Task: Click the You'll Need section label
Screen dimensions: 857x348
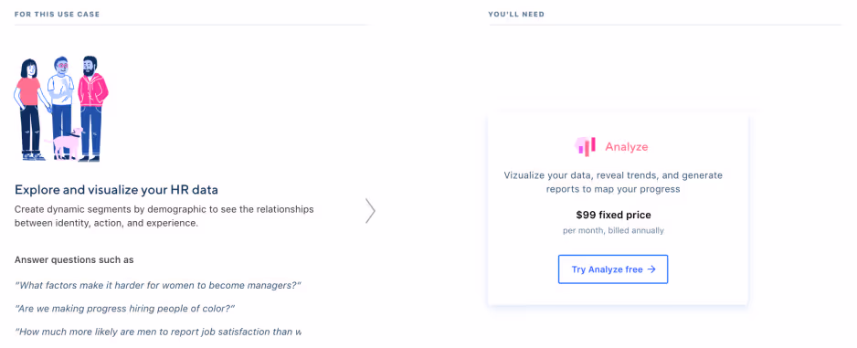Action: click(x=516, y=15)
